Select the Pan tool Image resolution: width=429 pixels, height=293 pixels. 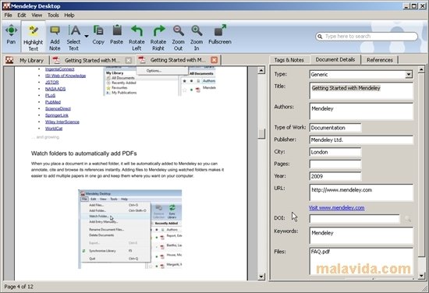pyautogui.click(x=11, y=35)
